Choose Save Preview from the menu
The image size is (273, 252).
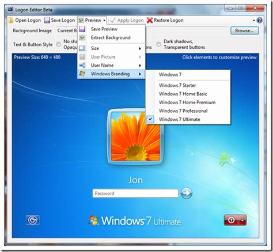pos(111,29)
